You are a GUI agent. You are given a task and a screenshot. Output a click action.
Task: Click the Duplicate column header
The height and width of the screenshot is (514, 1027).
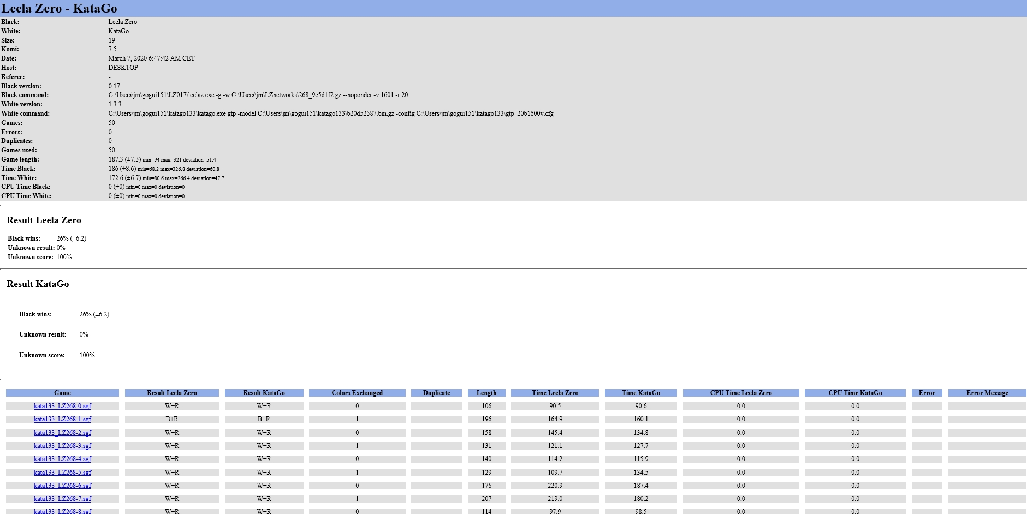tap(436, 393)
